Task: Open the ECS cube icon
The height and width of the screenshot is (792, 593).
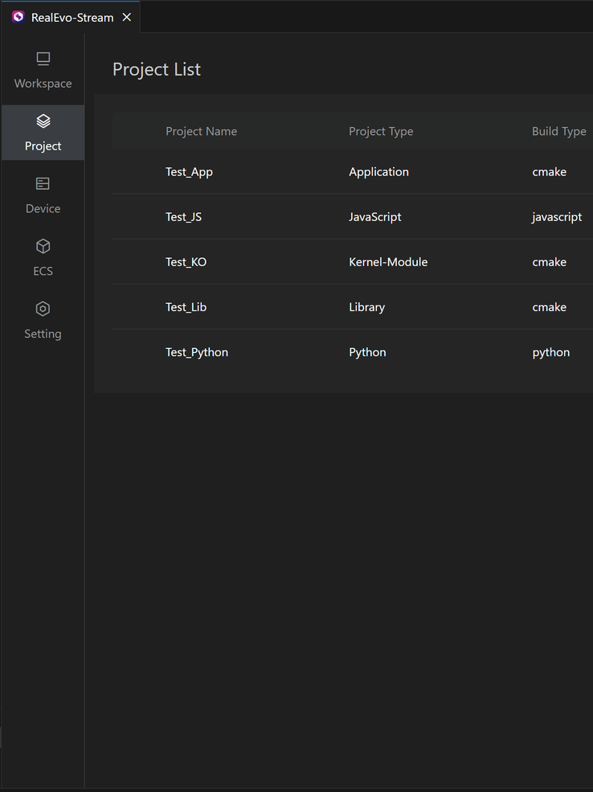Action: pos(43,247)
